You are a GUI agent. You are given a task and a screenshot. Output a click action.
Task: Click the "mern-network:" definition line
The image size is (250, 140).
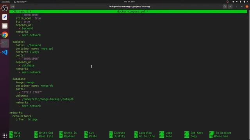[23, 116]
